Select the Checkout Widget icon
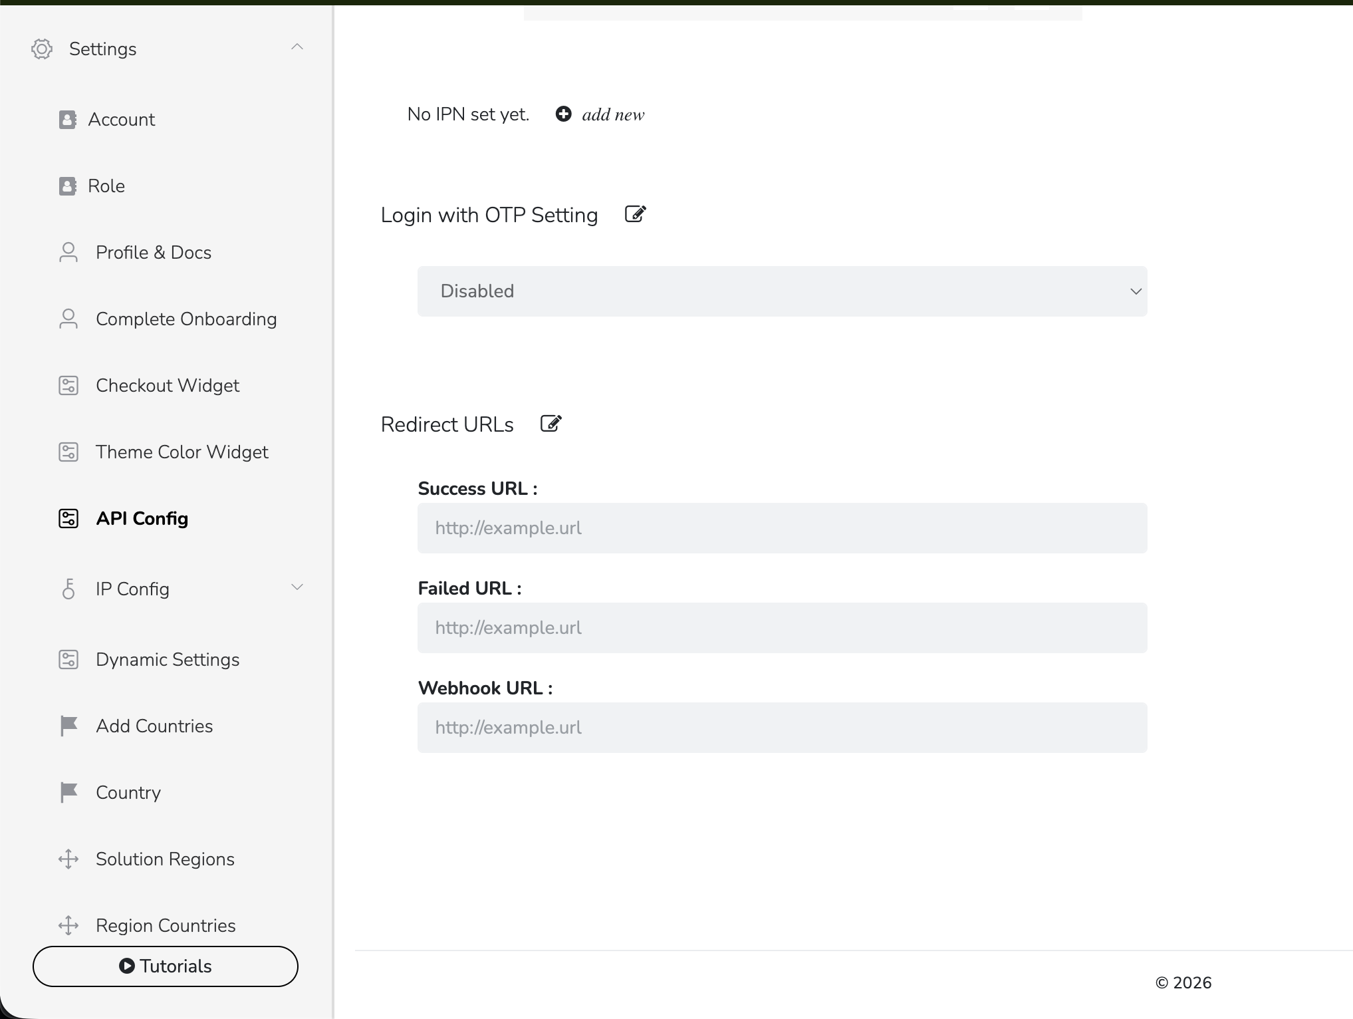The width and height of the screenshot is (1353, 1019). tap(68, 385)
